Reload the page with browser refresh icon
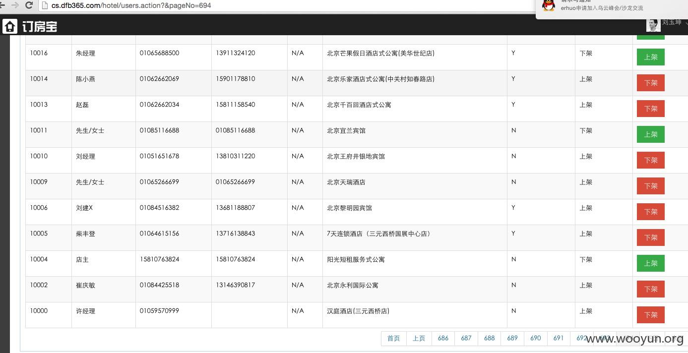The height and width of the screenshot is (353, 688). point(29,5)
